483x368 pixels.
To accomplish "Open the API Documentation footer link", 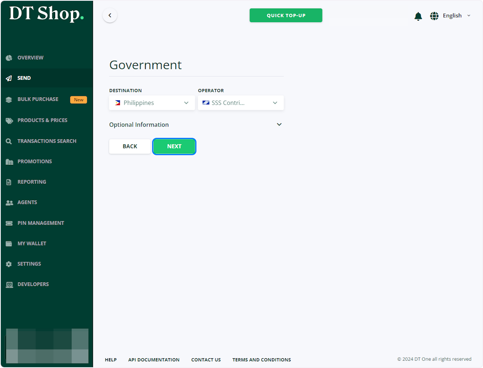I will pos(154,360).
